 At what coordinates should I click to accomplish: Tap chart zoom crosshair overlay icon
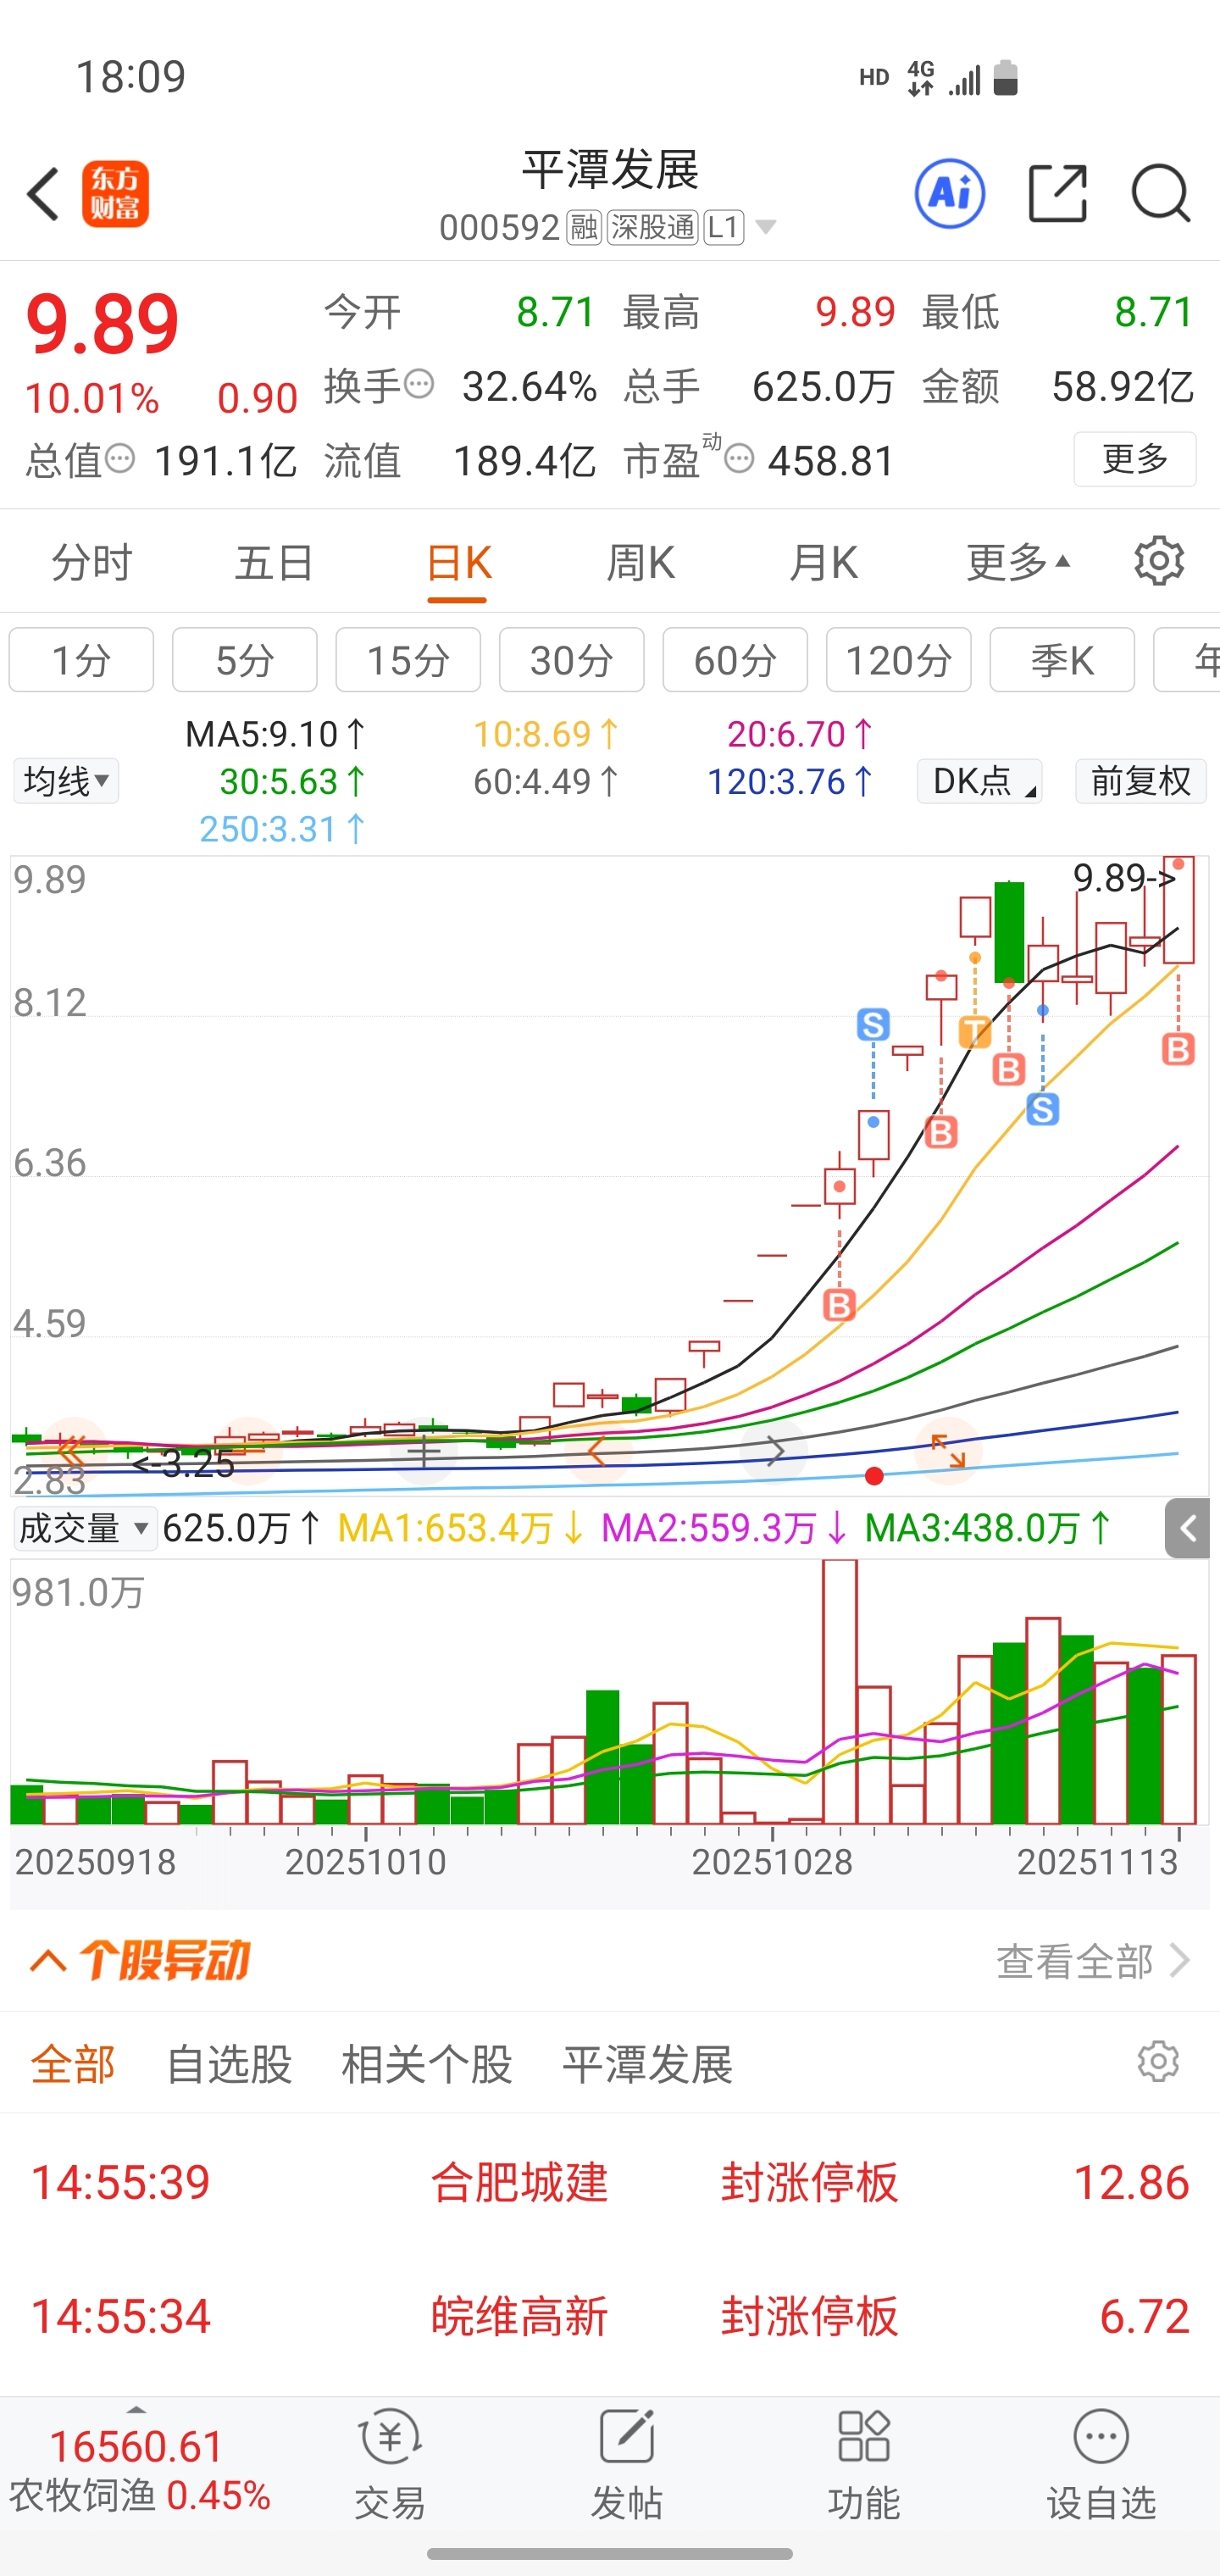(x=425, y=1451)
